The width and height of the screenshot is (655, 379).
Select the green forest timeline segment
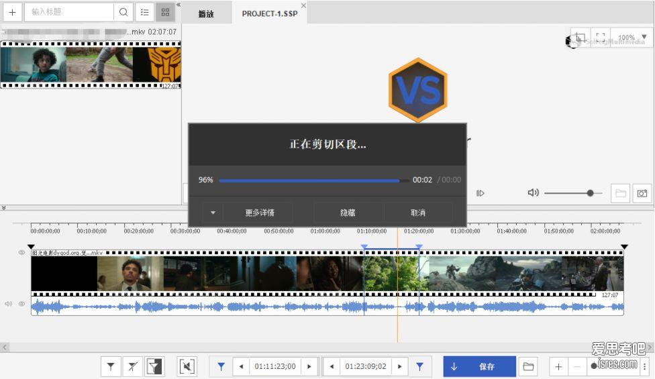click(391, 274)
